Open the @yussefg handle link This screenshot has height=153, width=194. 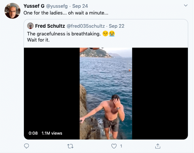pyautogui.click(x=57, y=6)
